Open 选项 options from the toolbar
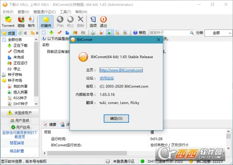The image size is (233, 165). point(93,21)
